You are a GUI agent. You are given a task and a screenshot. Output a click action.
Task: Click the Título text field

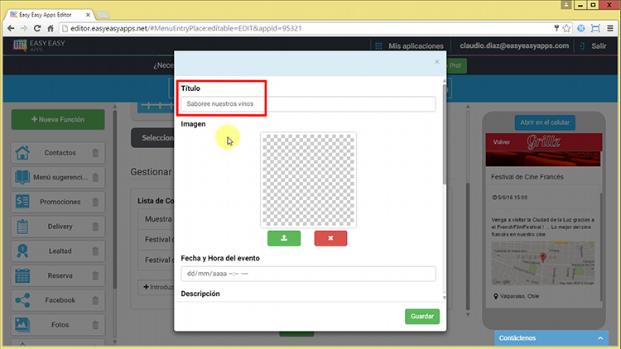pyautogui.click(x=308, y=104)
